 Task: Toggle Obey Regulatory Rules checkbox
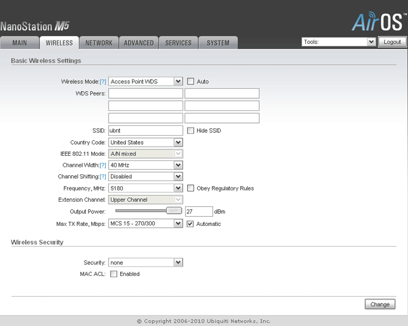tap(191, 188)
